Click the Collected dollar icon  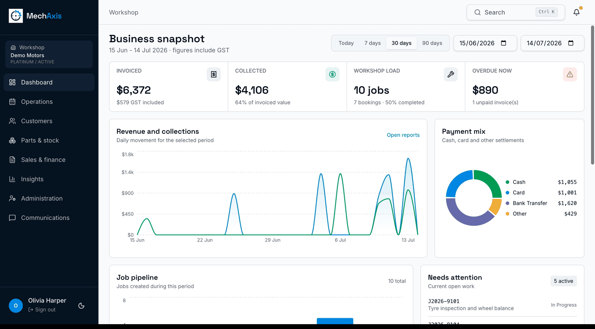click(332, 74)
